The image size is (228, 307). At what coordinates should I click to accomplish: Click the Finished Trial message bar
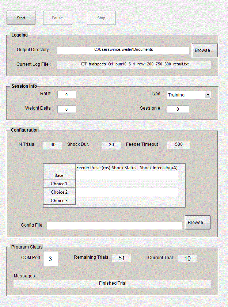pos(112,284)
